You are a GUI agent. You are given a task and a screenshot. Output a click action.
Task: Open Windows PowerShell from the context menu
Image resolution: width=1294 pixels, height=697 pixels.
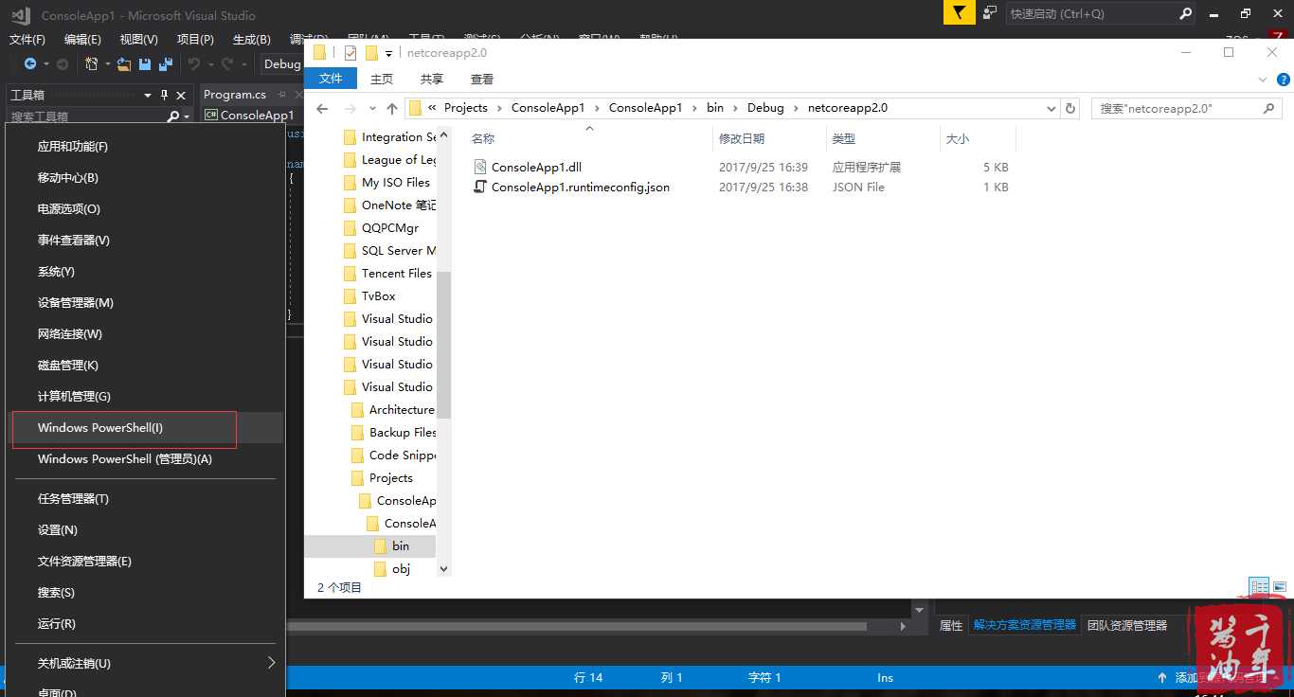point(100,428)
